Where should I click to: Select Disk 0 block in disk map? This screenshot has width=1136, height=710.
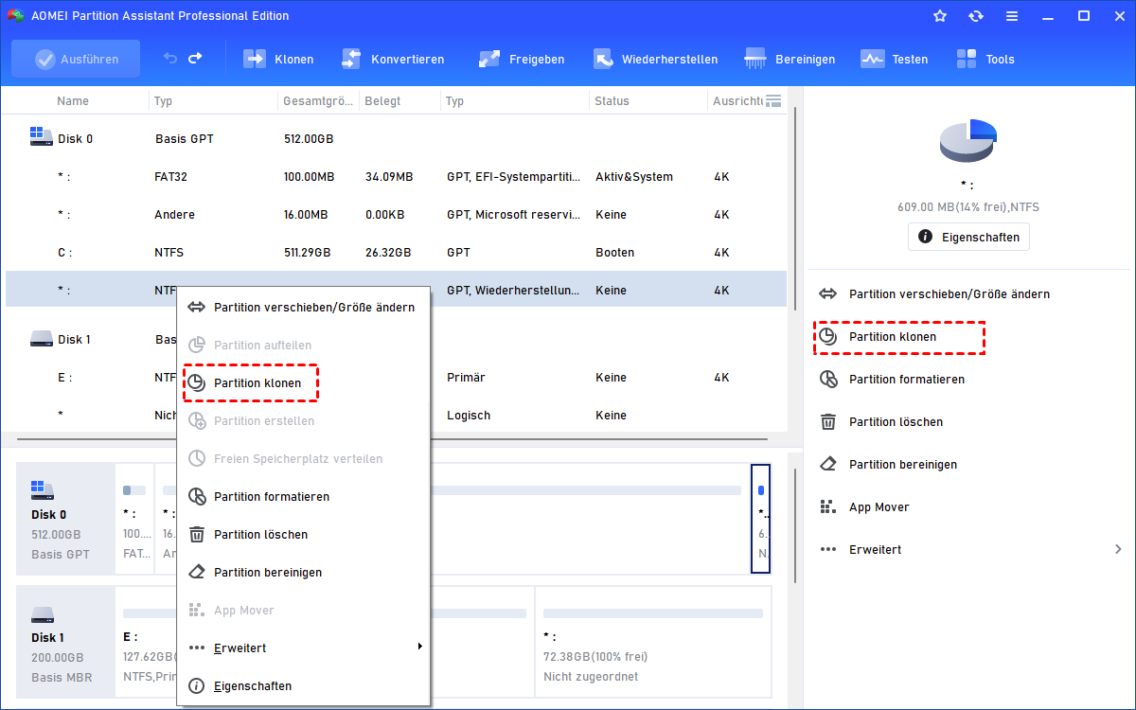tap(64, 519)
